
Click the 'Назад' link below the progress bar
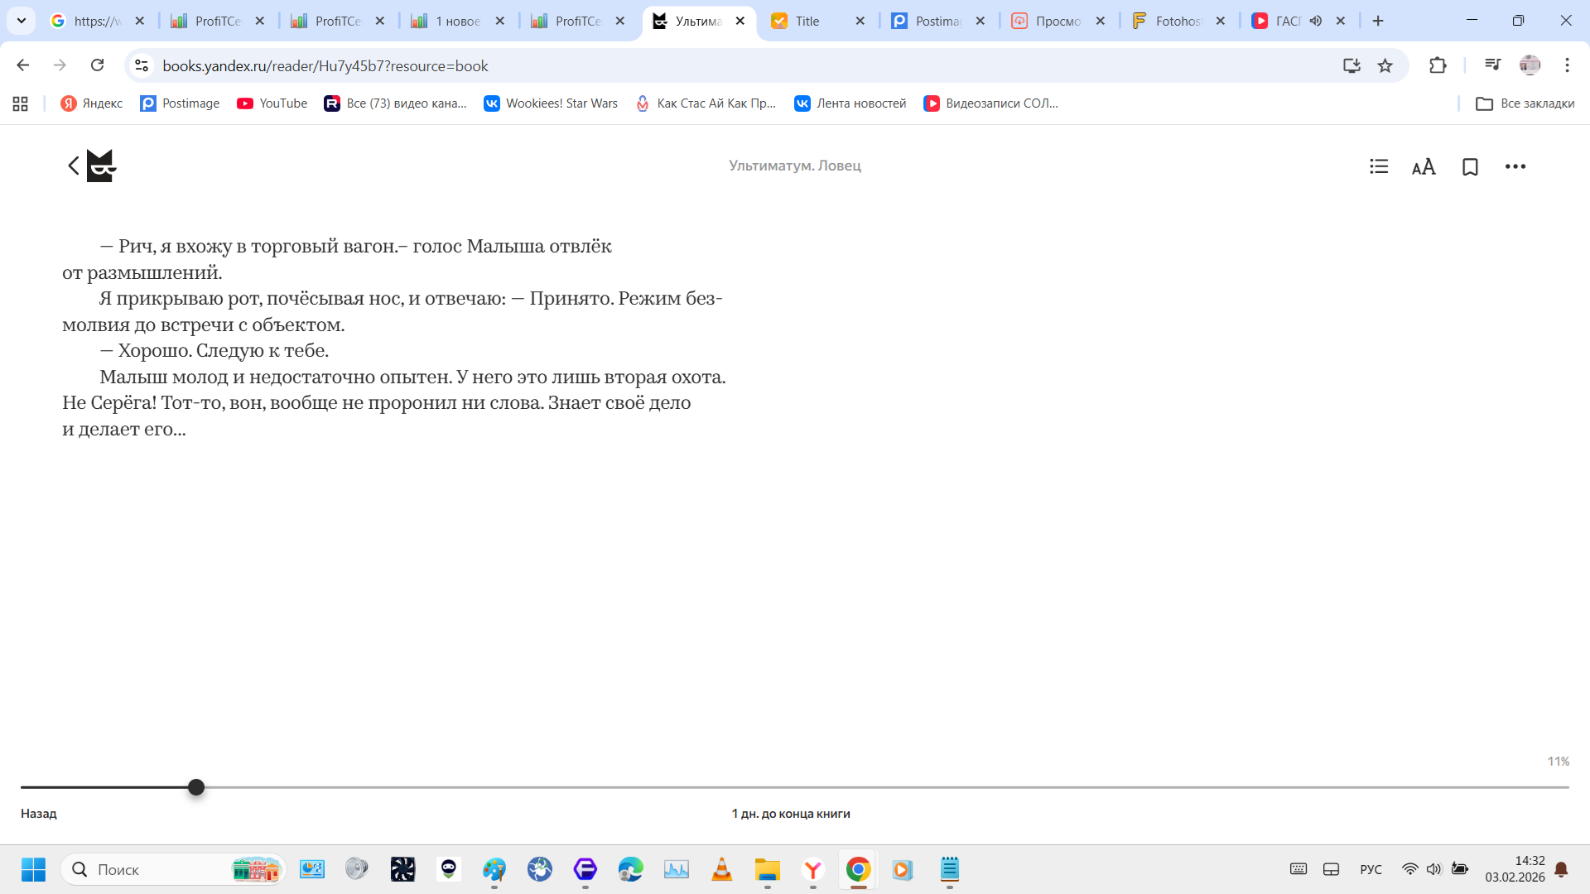point(39,814)
